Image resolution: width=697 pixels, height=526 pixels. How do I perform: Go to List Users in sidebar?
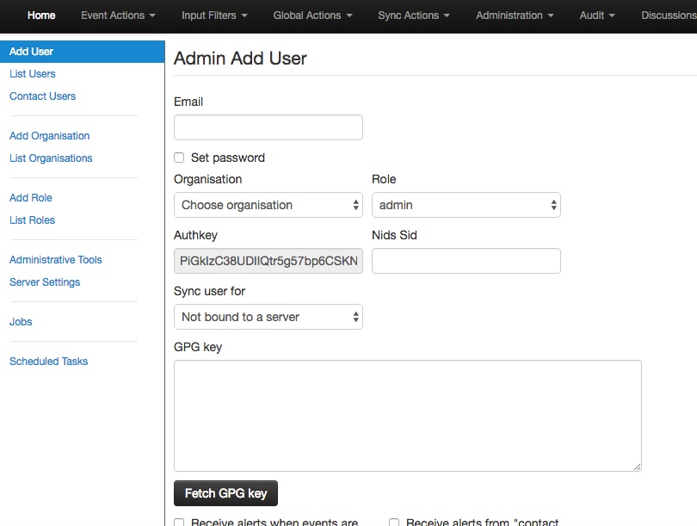33,74
